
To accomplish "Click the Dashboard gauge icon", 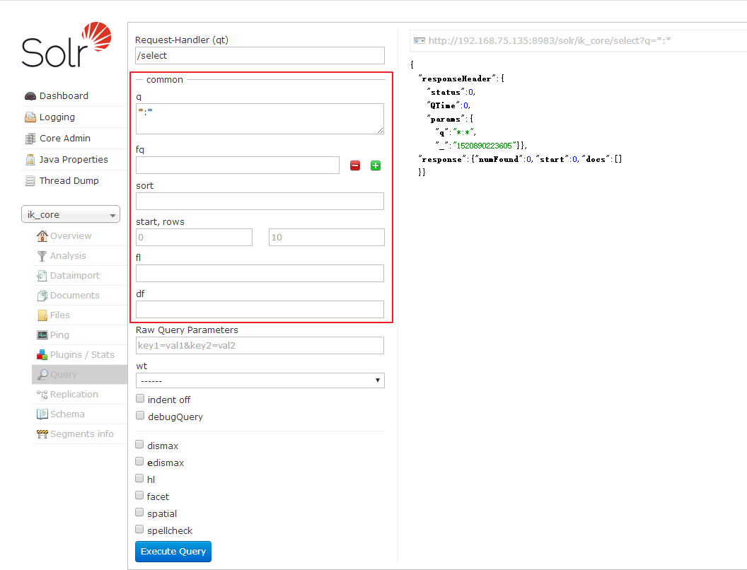I will (x=30, y=96).
